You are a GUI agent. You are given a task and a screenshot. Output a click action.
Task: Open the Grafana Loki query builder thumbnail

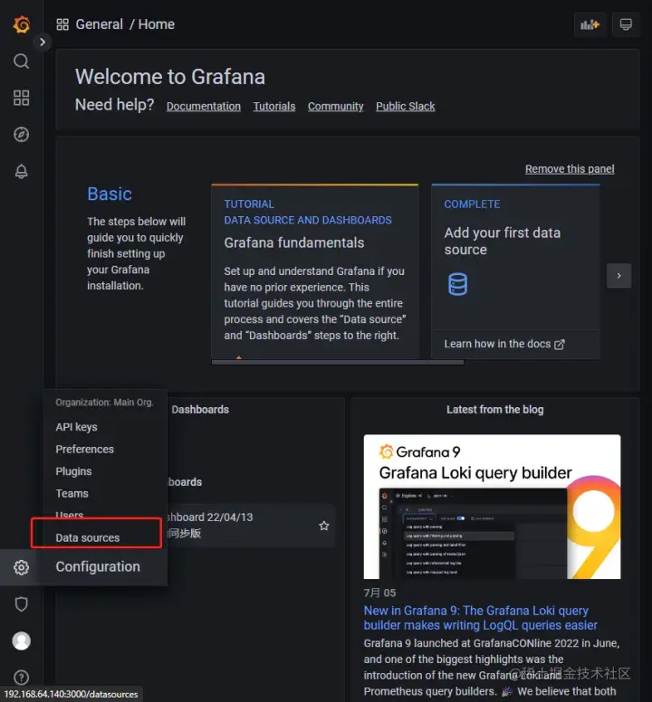coord(492,507)
